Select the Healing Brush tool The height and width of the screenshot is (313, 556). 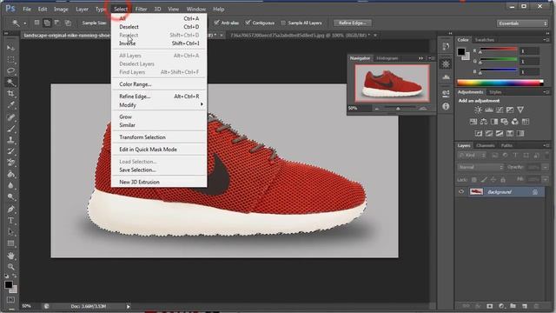pyautogui.click(x=10, y=117)
